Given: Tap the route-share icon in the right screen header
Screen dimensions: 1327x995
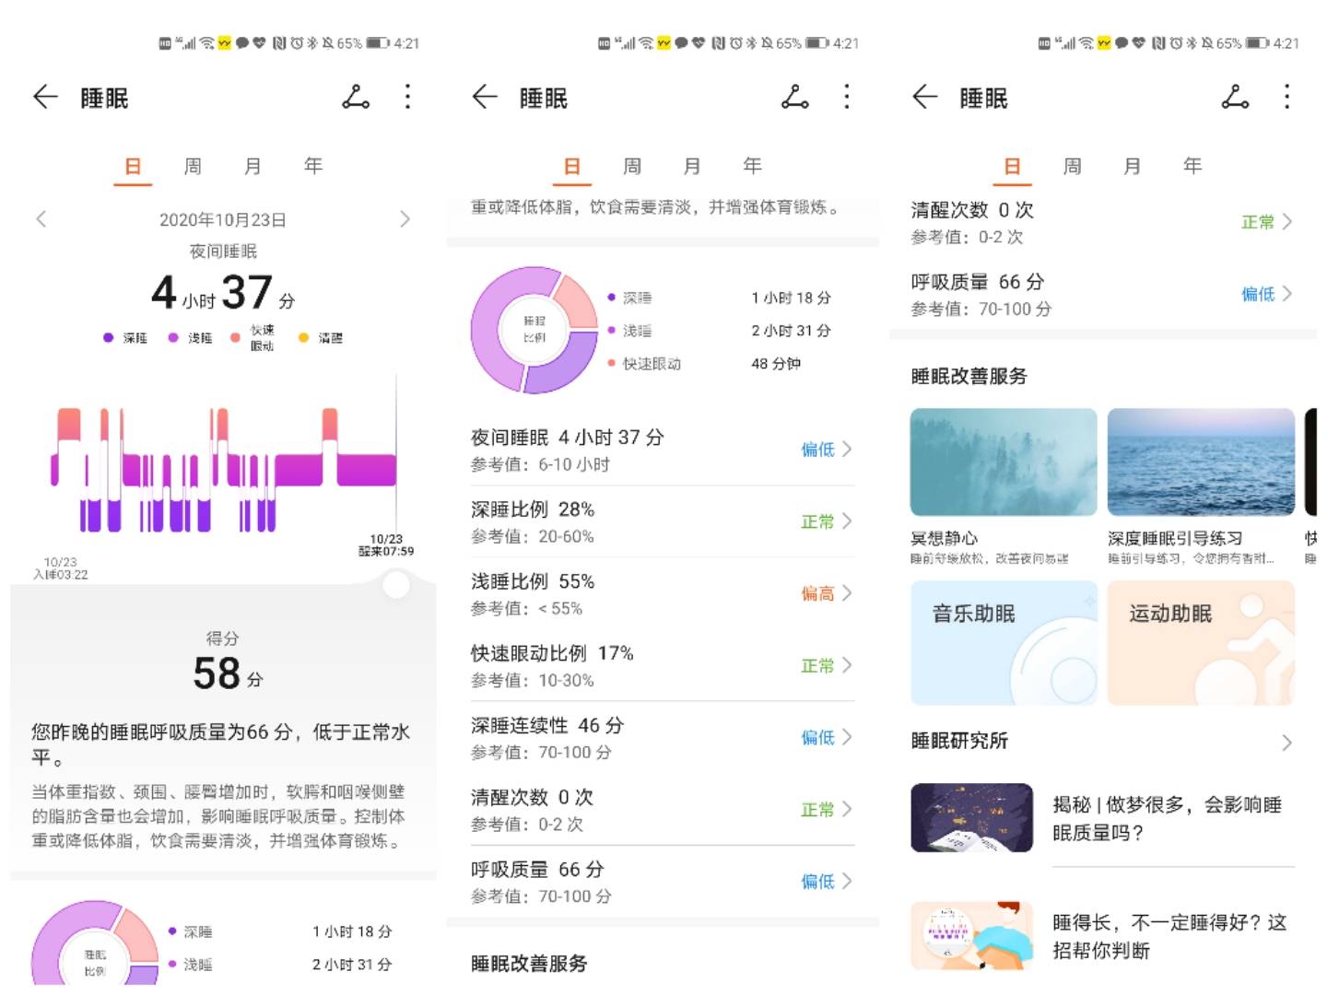Looking at the screenshot, I should point(1235,97).
